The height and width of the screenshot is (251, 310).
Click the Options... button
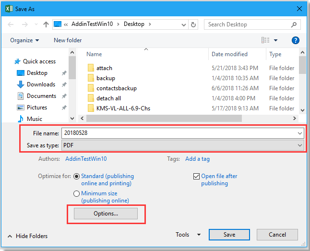[x=106, y=214]
